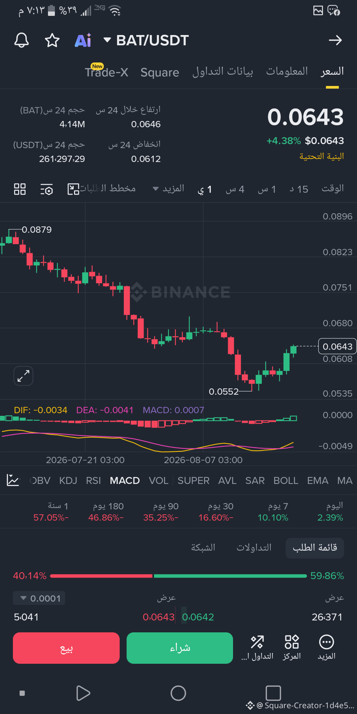The height and width of the screenshot is (714, 357).
Task: Enable the SUPER indicator
Action: click(193, 481)
